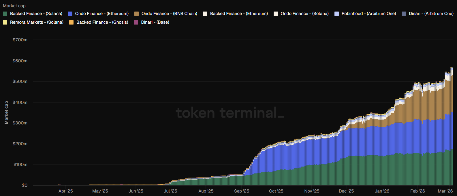The width and height of the screenshot is (457, 196).
Task: Click the white Backed Finance Ethereum swatch
Action: (205, 14)
